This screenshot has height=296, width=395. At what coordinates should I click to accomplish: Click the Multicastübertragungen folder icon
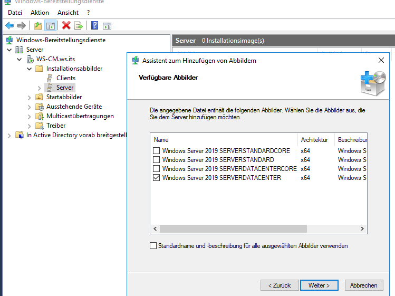(40, 116)
